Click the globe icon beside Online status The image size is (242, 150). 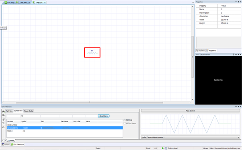[x=166, y=148]
